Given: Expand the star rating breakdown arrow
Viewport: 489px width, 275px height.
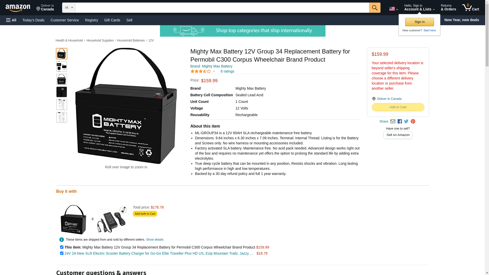Looking at the screenshot, I should [214, 72].
